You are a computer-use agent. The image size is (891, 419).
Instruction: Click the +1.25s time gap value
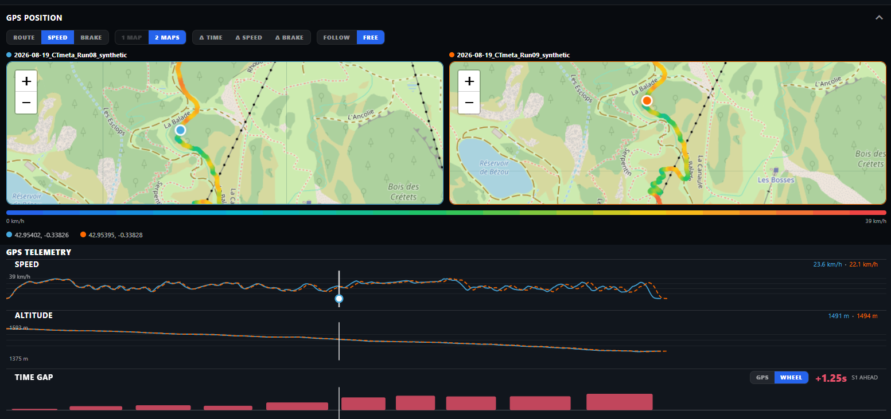click(831, 378)
